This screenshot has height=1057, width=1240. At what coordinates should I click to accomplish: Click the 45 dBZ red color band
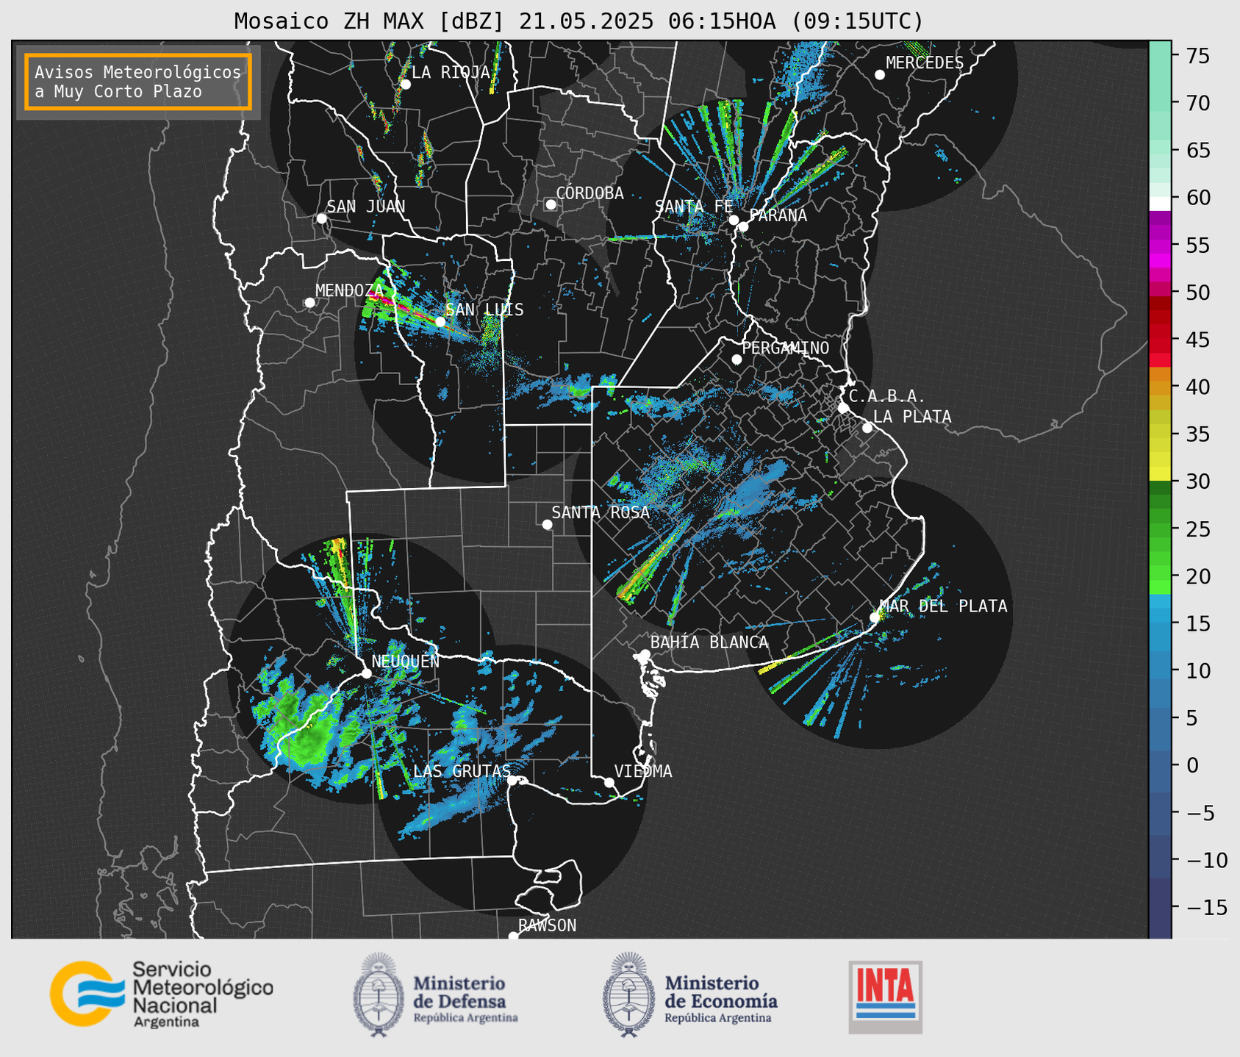point(1160,340)
